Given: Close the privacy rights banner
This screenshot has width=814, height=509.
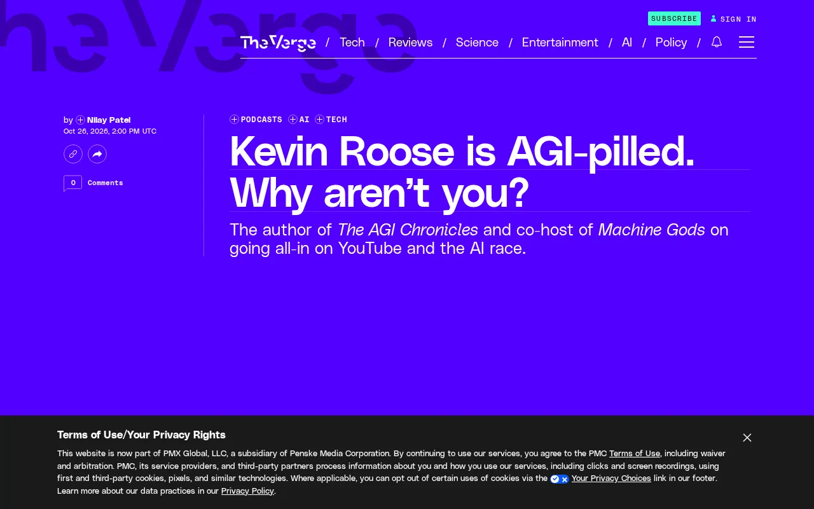Looking at the screenshot, I should coord(747,438).
